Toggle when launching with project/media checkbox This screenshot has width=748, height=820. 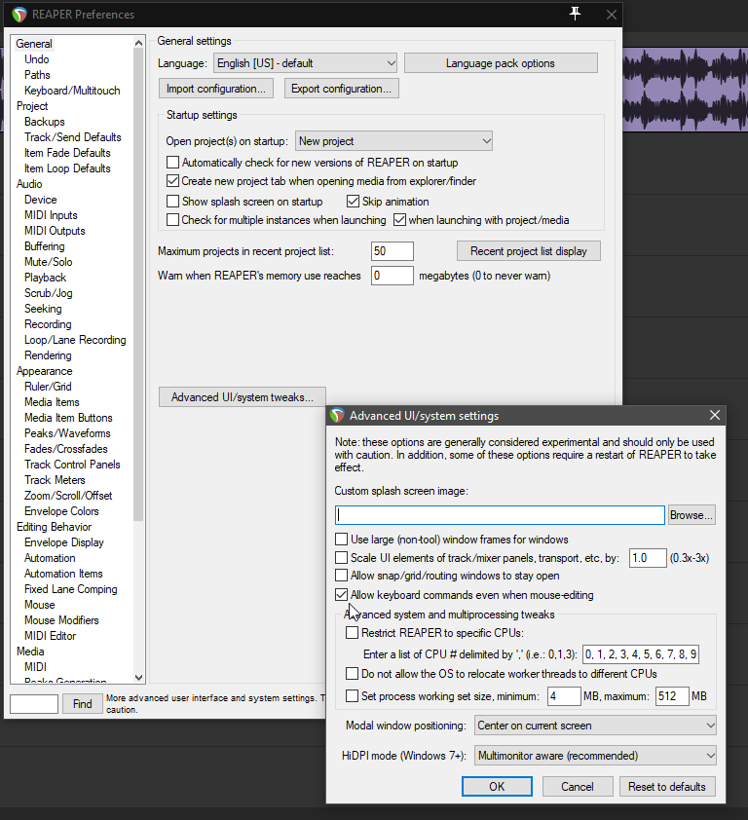pyautogui.click(x=399, y=220)
